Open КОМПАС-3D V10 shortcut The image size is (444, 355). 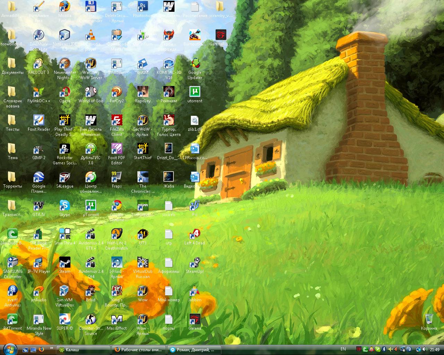tap(169, 69)
